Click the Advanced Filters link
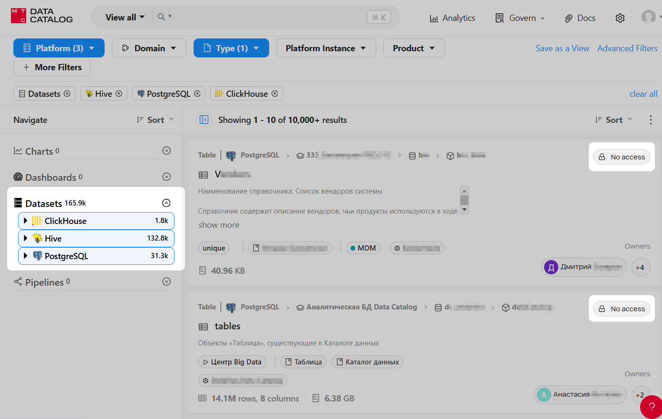 [627, 48]
